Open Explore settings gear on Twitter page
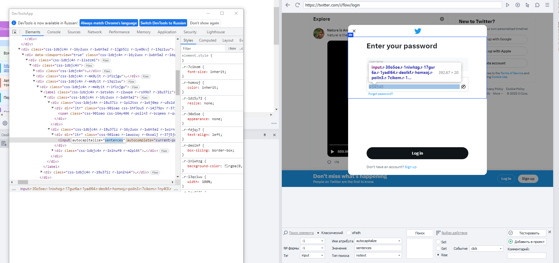The height and width of the screenshot is (263, 559). (x=442, y=19)
